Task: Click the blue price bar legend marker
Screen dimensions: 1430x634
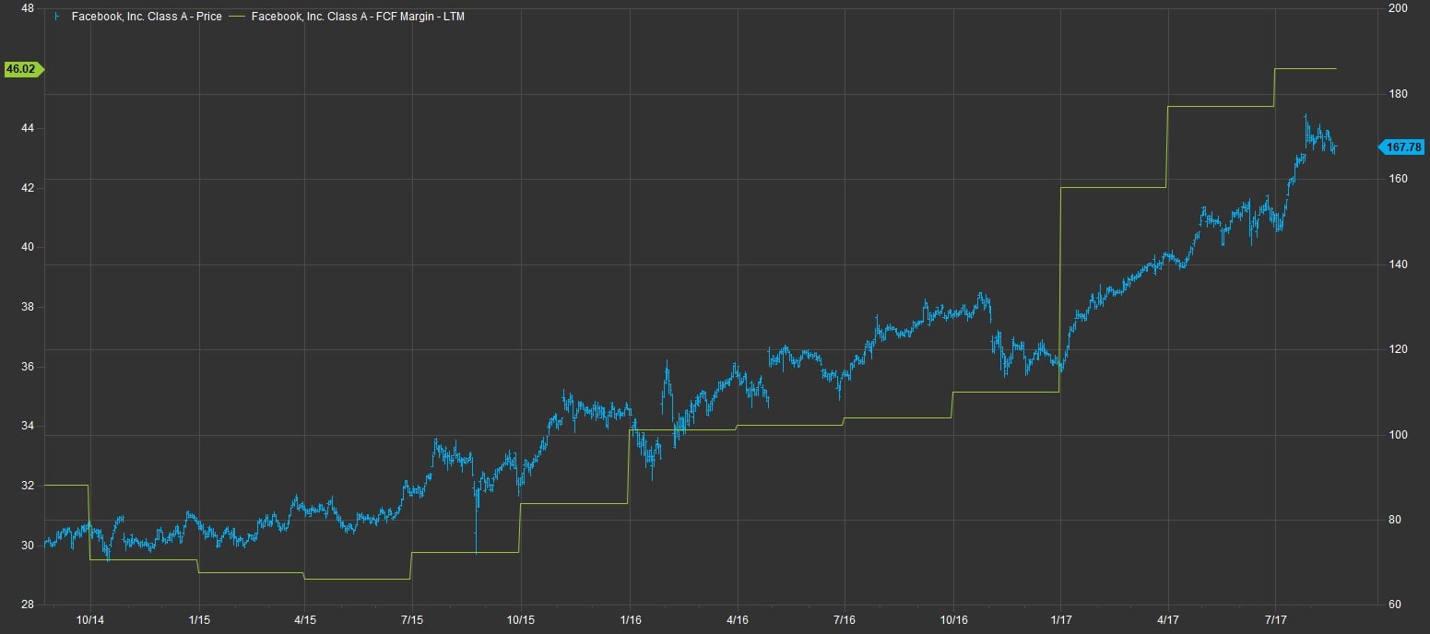Action: pyautogui.click(x=58, y=17)
